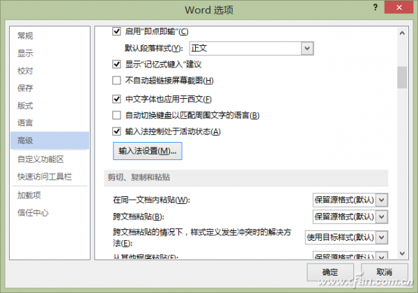Image resolution: width=418 pixels, height=293 pixels.
Task: Open 跨文档粘贴 dropdown
Action: [x=350, y=216]
